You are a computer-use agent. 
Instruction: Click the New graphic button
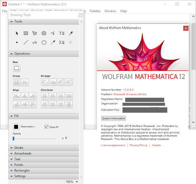tap(16, 68)
